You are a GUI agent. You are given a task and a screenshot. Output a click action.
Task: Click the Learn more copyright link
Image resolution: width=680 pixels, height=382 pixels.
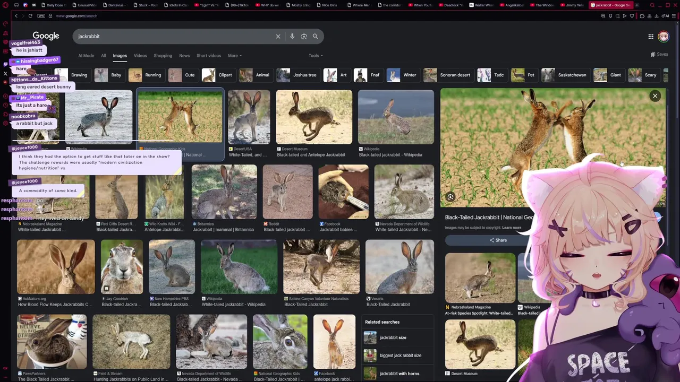click(x=512, y=228)
